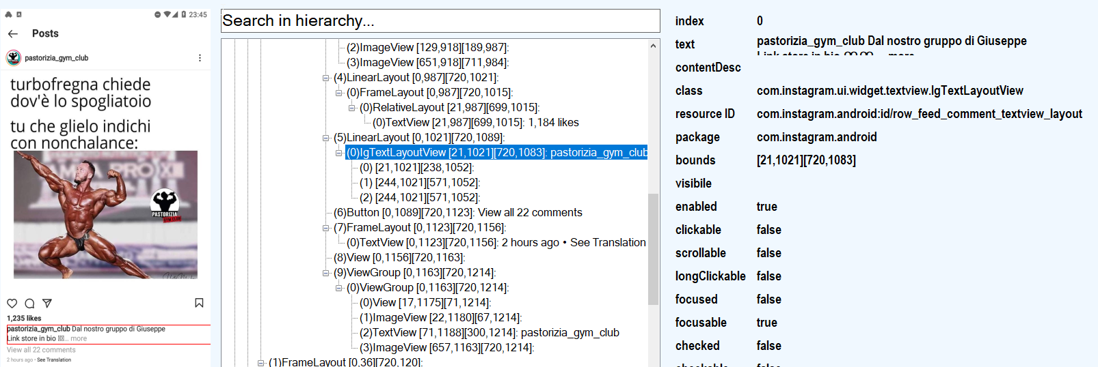Click the hierarchy tree scrollbar thumb

tap(653, 249)
